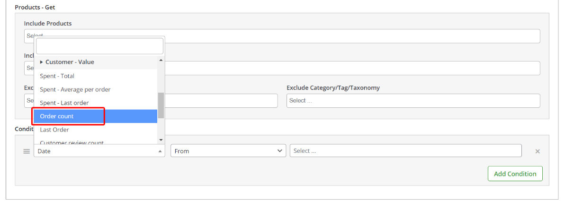Click the dropdown list scrollbar thumb
The width and height of the screenshot is (565, 202).
point(161,105)
